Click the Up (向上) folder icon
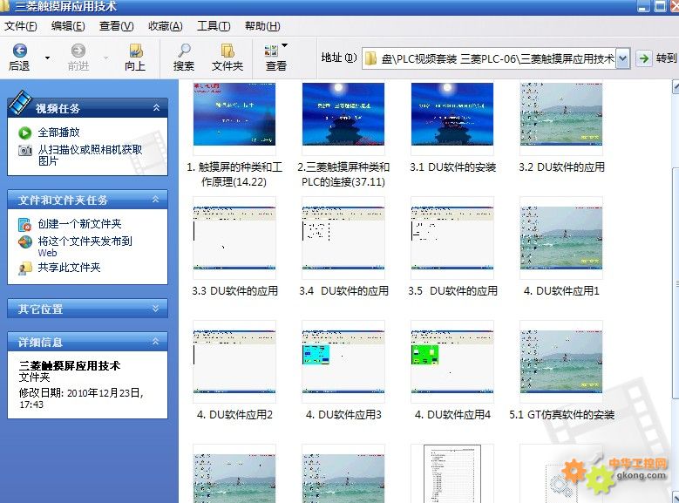This screenshot has height=503, width=679. [x=136, y=51]
